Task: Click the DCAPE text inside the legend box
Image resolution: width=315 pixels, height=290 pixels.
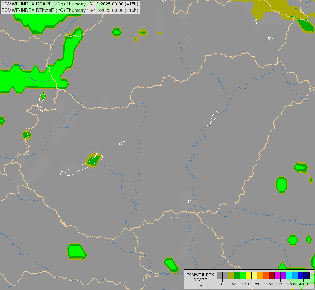Action: point(200,280)
